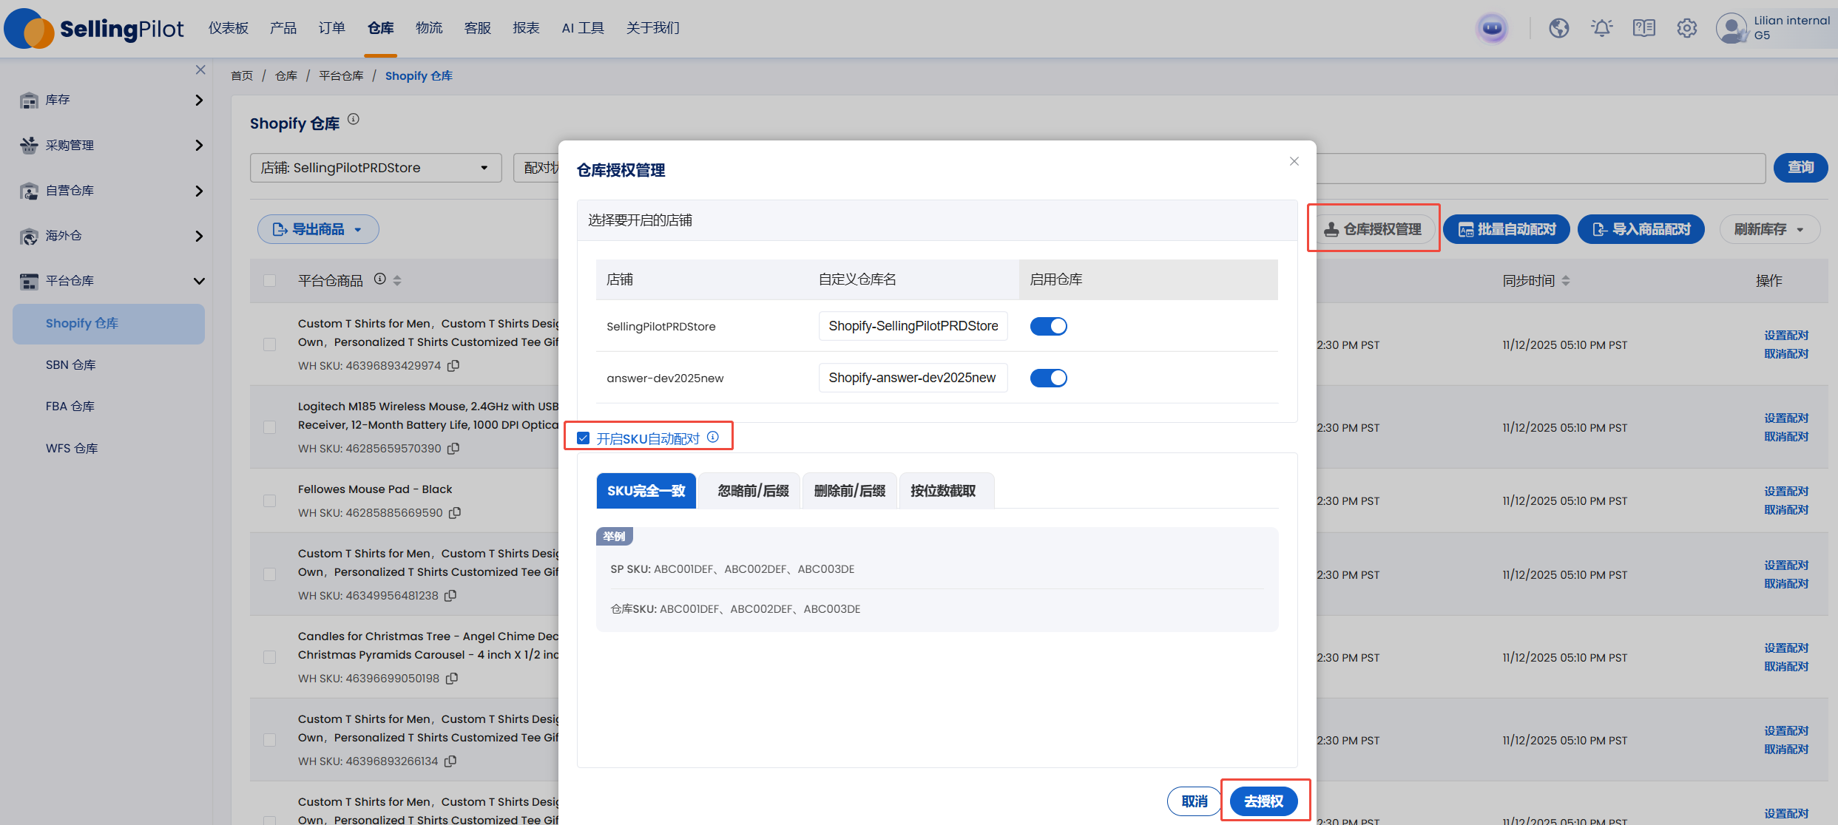Click info icon next to 开启SKU自动配对
The height and width of the screenshot is (825, 1838).
pos(713,437)
